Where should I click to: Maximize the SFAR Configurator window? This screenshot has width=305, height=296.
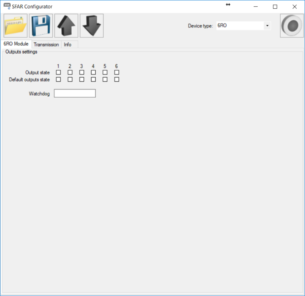(x=275, y=6)
